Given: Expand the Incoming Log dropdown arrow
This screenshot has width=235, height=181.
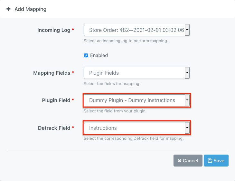Looking at the screenshot, I should coord(187,30).
